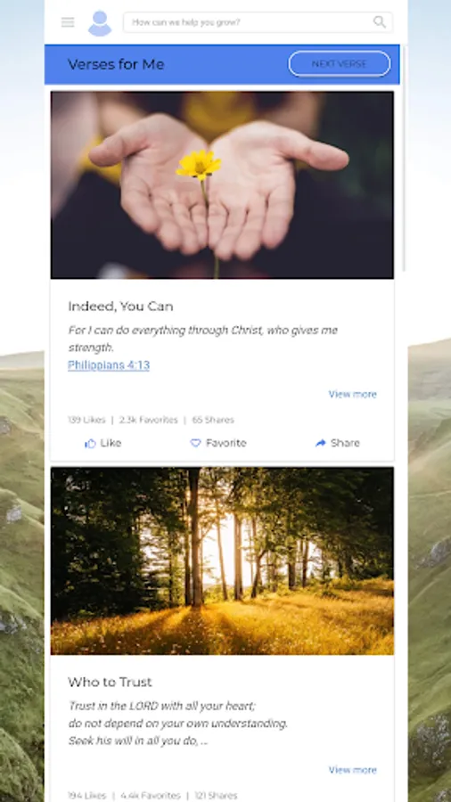Click the search magnifier icon
The image size is (451, 802).
380,22
